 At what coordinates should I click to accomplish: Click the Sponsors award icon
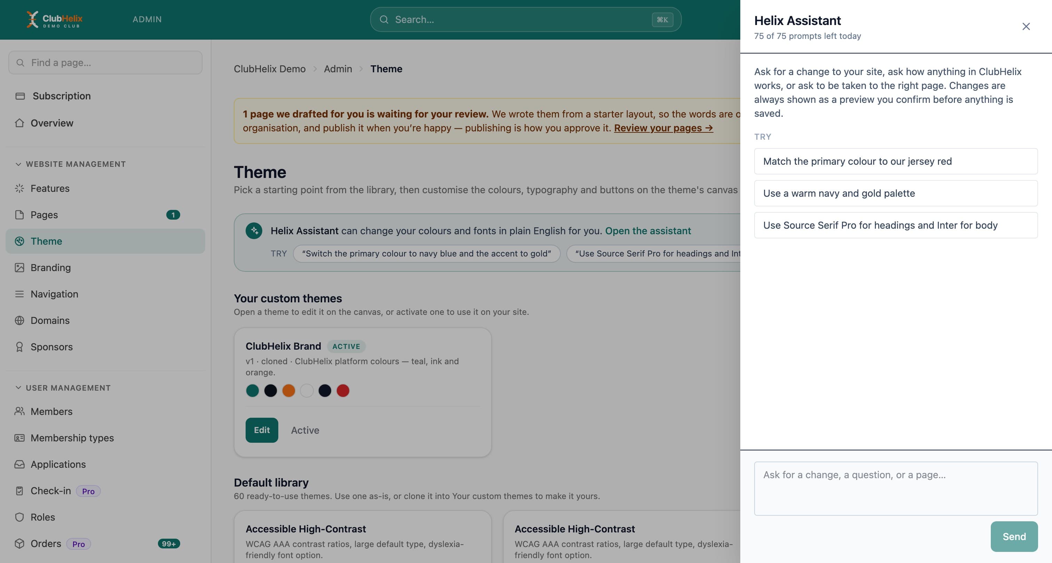(19, 347)
